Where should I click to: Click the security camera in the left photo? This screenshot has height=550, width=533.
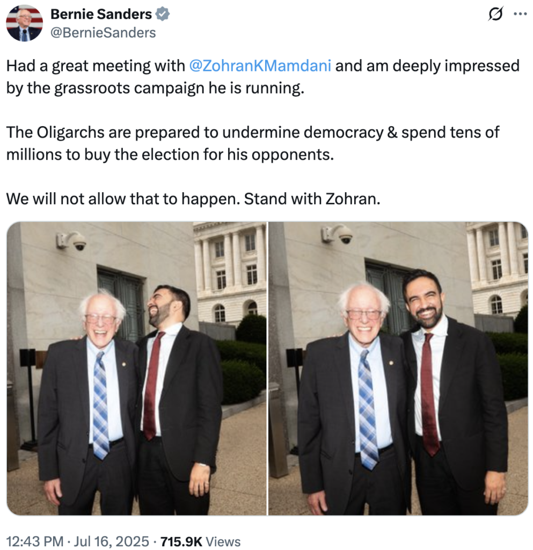coord(72,241)
